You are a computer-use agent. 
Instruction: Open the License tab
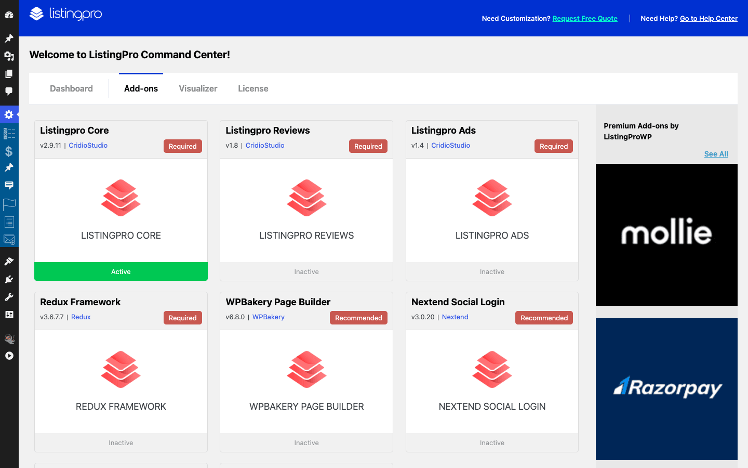click(x=253, y=88)
